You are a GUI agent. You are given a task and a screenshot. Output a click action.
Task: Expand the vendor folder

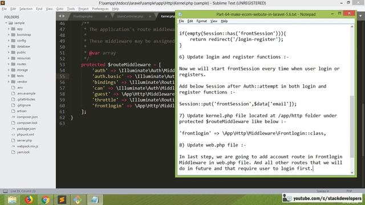(x=9, y=81)
